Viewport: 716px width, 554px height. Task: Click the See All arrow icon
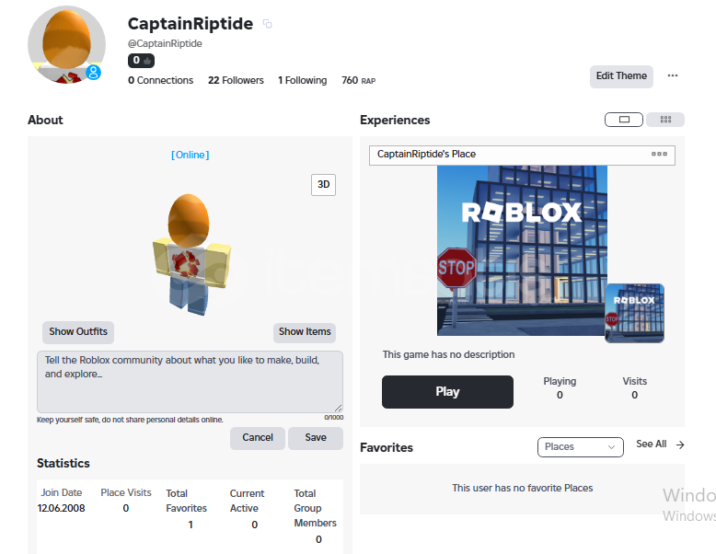[x=680, y=444]
